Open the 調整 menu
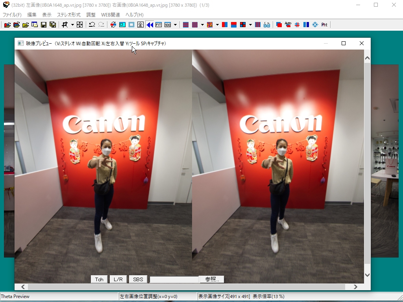 tap(91, 15)
